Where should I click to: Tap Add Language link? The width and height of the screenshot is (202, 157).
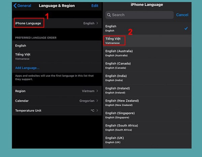click(x=27, y=68)
